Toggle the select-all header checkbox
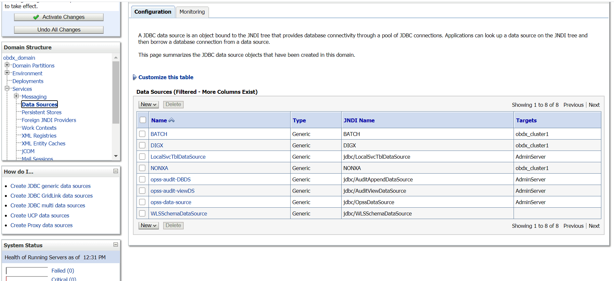614x281 pixels. tap(143, 120)
